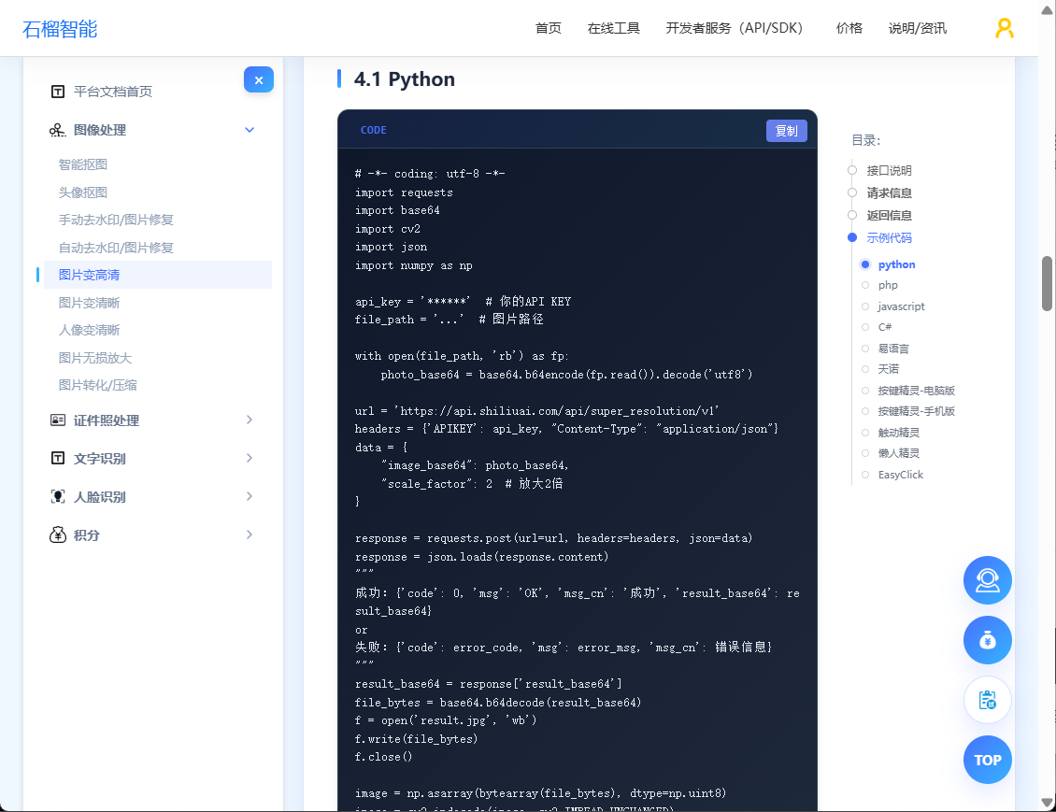
Task: Expand the 人脸识别 section chevron
Action: pos(250,497)
